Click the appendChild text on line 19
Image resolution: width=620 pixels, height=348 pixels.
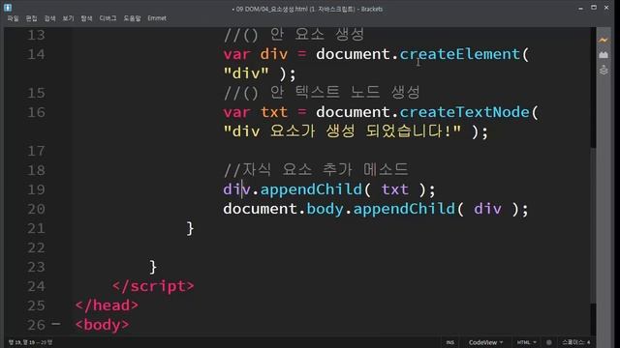tap(311, 189)
